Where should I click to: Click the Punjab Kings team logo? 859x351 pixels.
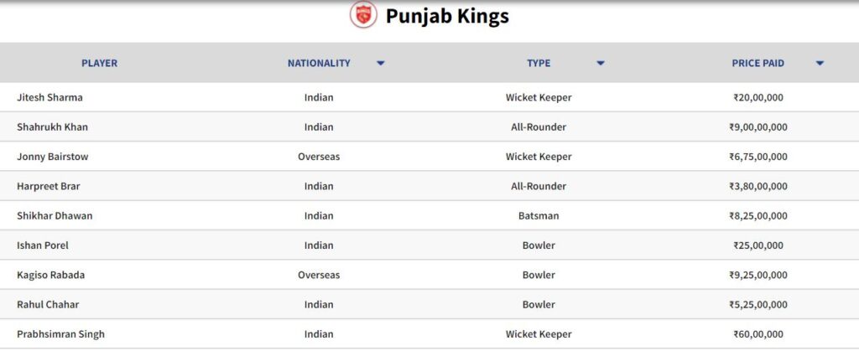point(363,15)
